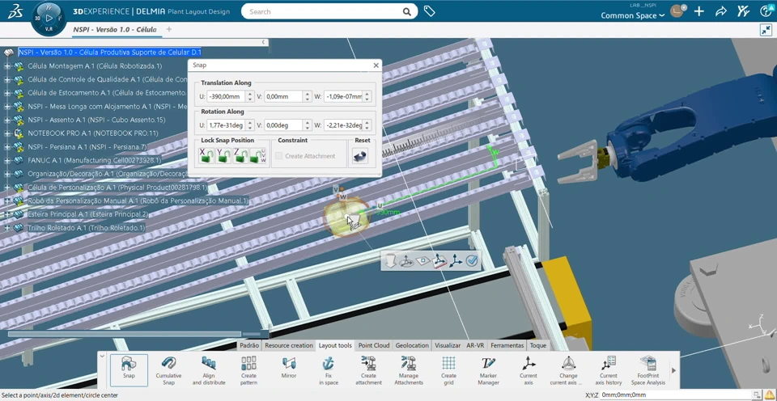The width and height of the screenshot is (777, 401).
Task: Open the help question mark icon
Action: tap(766, 11)
